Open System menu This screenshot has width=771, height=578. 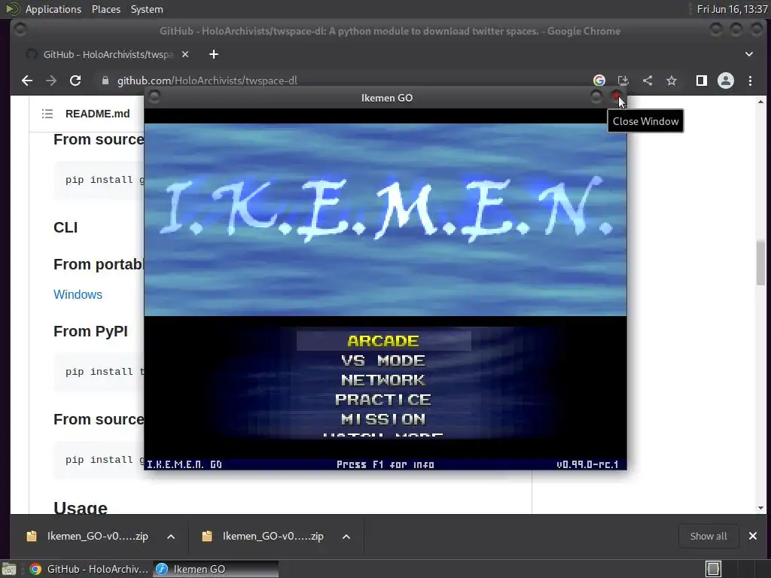(x=147, y=9)
